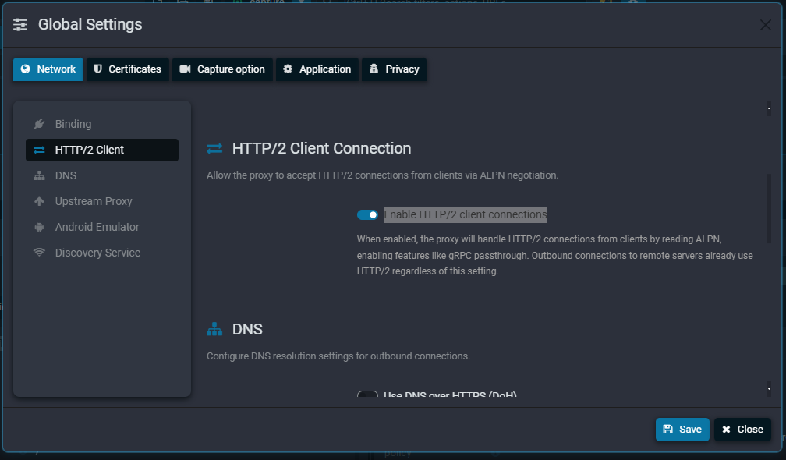This screenshot has height=460, width=786.
Task: Open Discovery Service settings
Action: pyautogui.click(x=97, y=252)
